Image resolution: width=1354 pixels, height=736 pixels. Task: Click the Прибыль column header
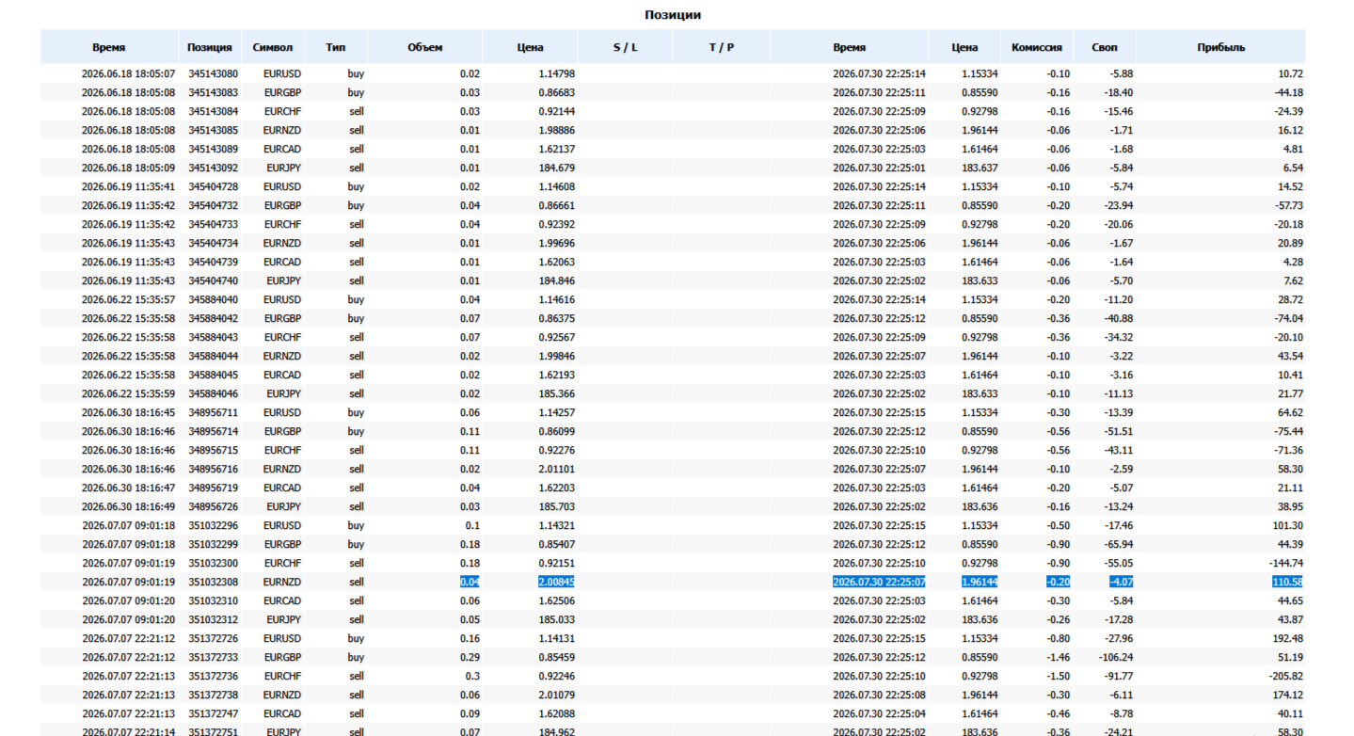pos(1220,47)
